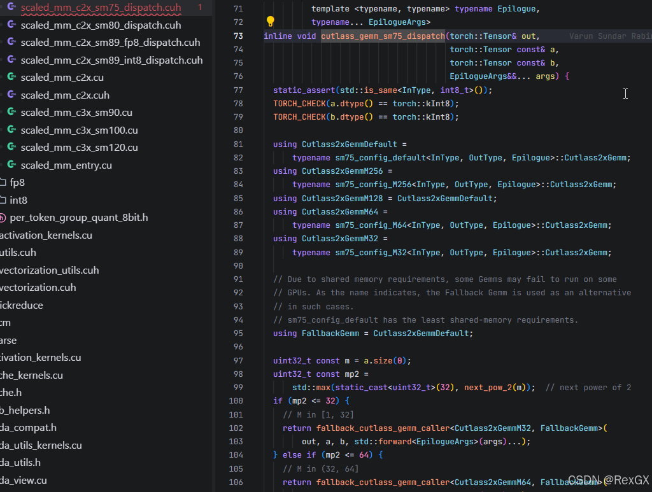The width and height of the screenshot is (652, 492).
Task: Click the mp2 variable on line 98
Action: click(x=351, y=374)
